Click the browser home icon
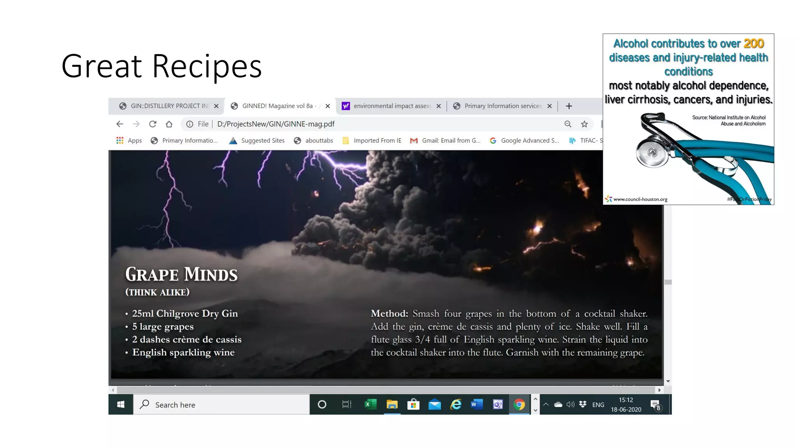The width and height of the screenshot is (797, 448). coord(169,124)
